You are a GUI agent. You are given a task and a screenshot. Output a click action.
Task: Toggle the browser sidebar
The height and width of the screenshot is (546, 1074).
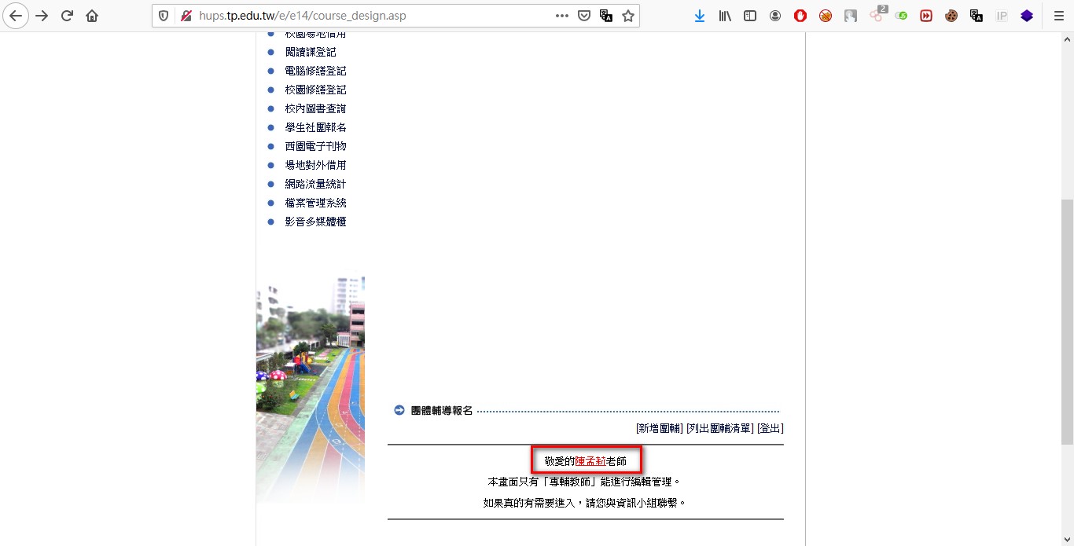click(750, 16)
